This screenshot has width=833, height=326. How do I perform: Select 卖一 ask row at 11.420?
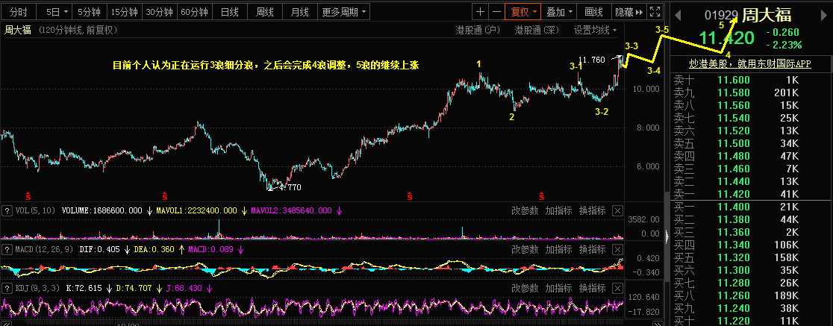[x=750, y=194]
